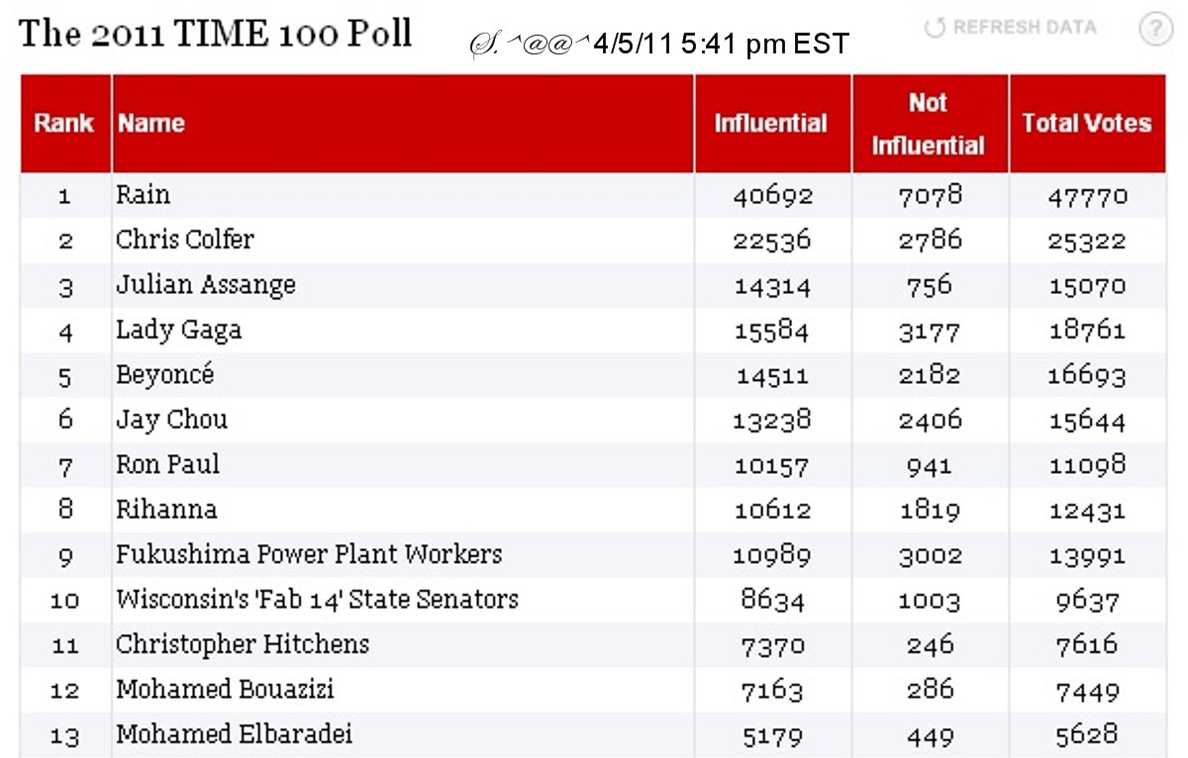This screenshot has width=1188, height=758.
Task: Open the Julian Assange entry
Action: [206, 285]
